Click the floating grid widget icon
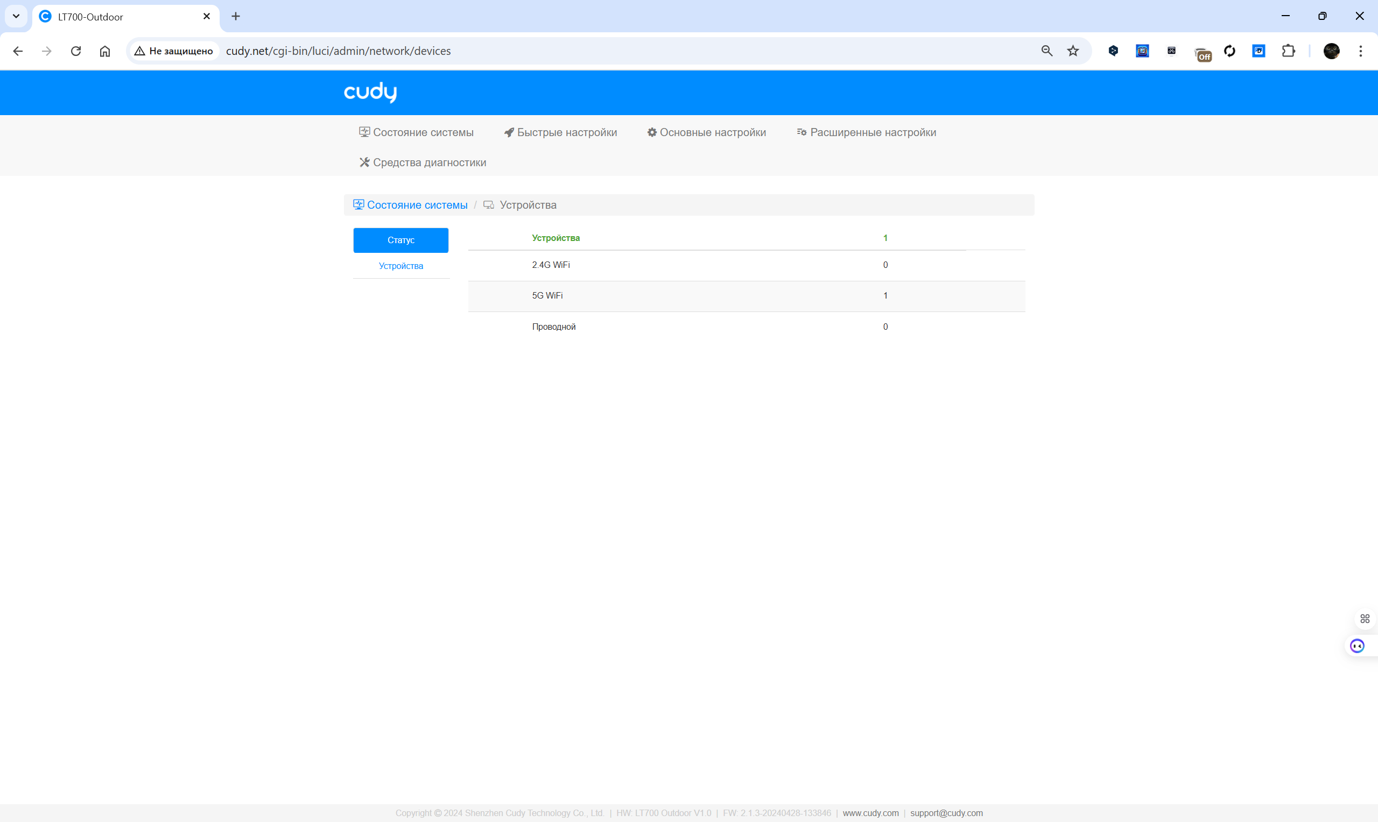This screenshot has width=1378, height=822. click(1365, 619)
